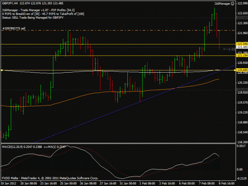Click the current price 121.485 label
This screenshot has width=248, height=186.
click(x=242, y=47)
